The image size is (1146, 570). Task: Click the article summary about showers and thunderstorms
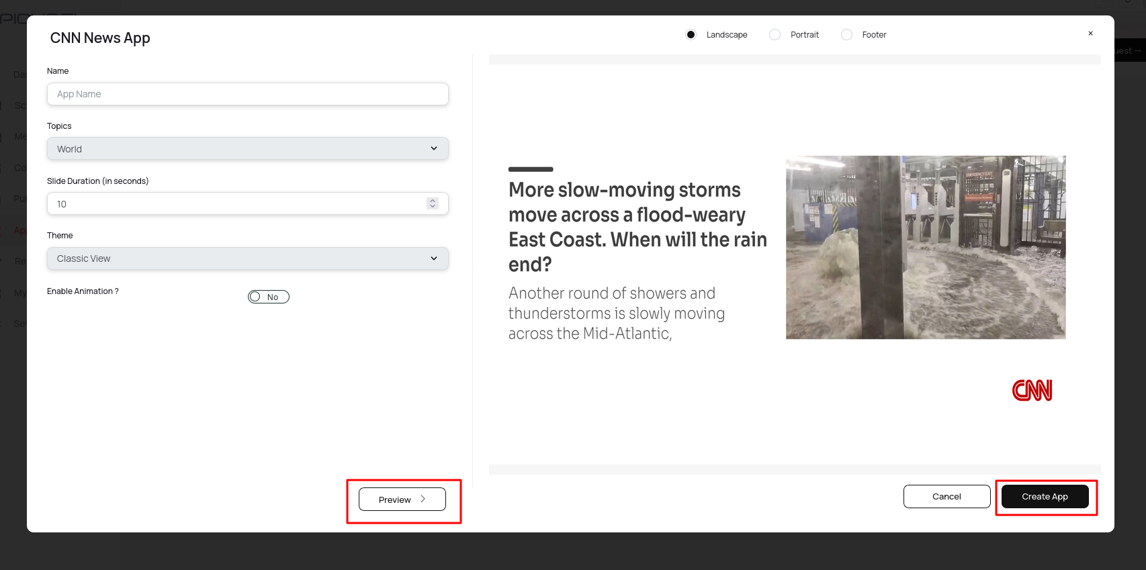coord(616,314)
